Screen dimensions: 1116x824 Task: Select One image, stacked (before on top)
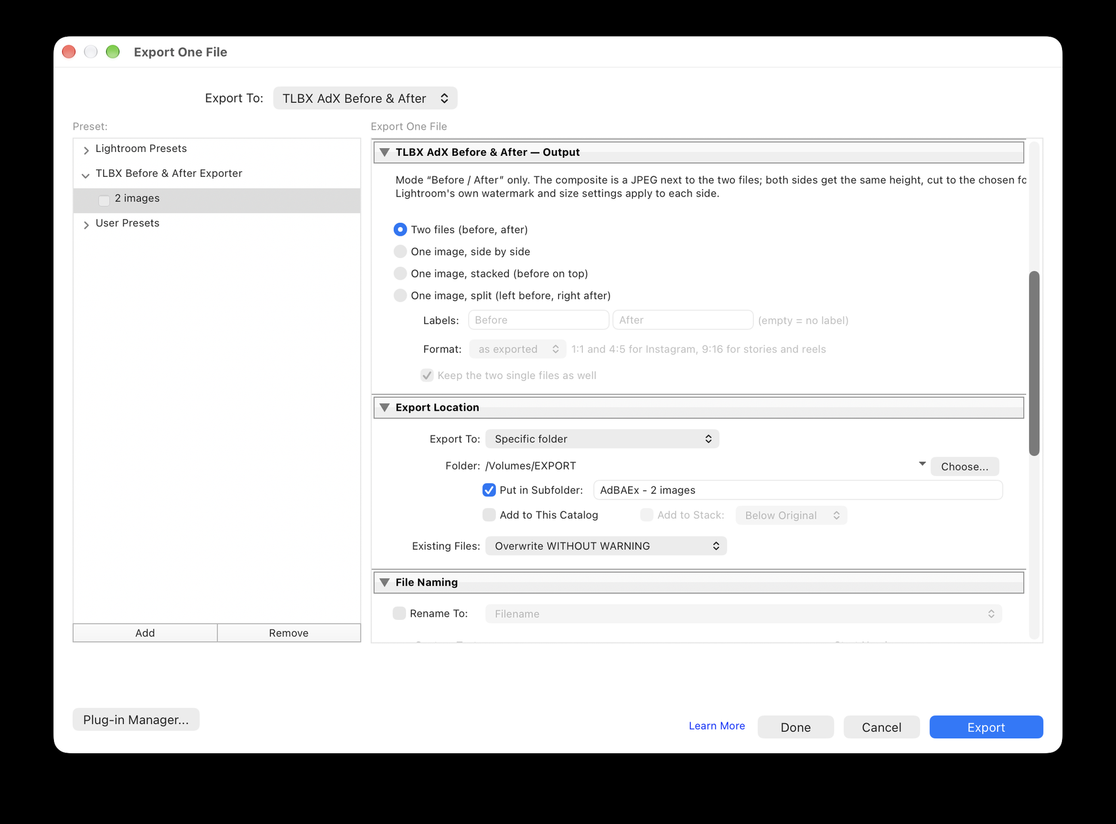pyautogui.click(x=401, y=274)
